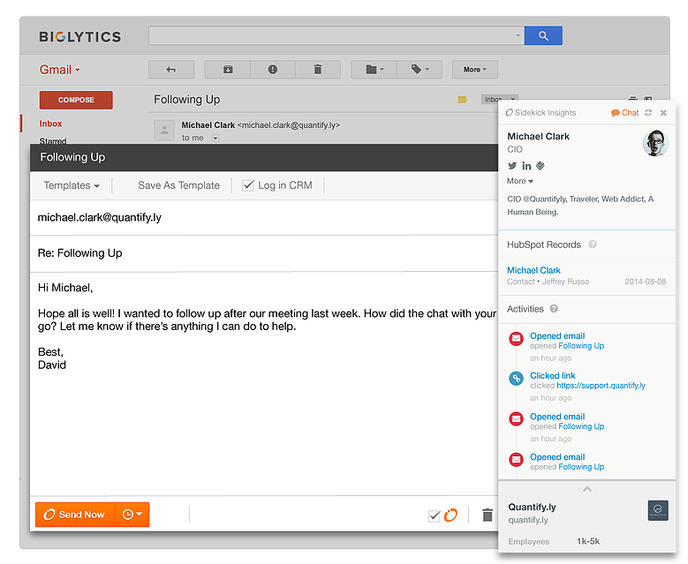The width and height of the screenshot is (688, 564).
Task: Click the Quantify.ly company name
Action: coord(532,507)
